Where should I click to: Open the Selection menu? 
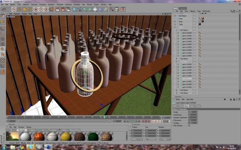click(x=26, y=4)
